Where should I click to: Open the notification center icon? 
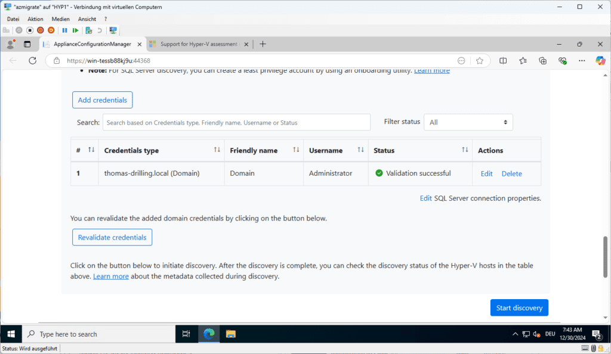[597, 334]
